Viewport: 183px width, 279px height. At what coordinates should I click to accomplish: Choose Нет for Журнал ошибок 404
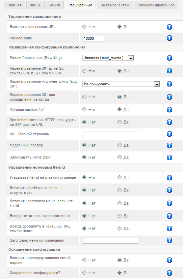84,109
